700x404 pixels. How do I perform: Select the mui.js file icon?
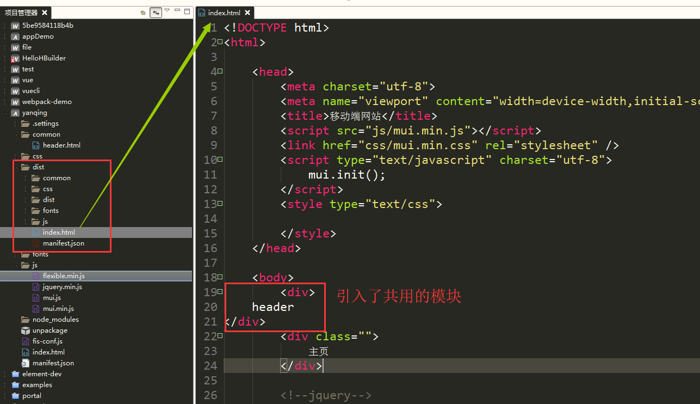(x=36, y=298)
